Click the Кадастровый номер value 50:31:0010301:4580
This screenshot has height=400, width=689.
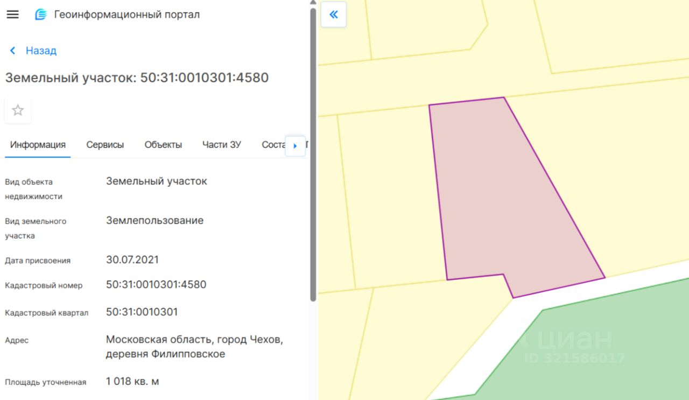(x=156, y=284)
